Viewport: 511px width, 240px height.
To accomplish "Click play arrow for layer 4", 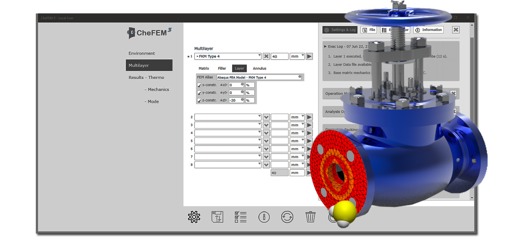I will (309, 133).
